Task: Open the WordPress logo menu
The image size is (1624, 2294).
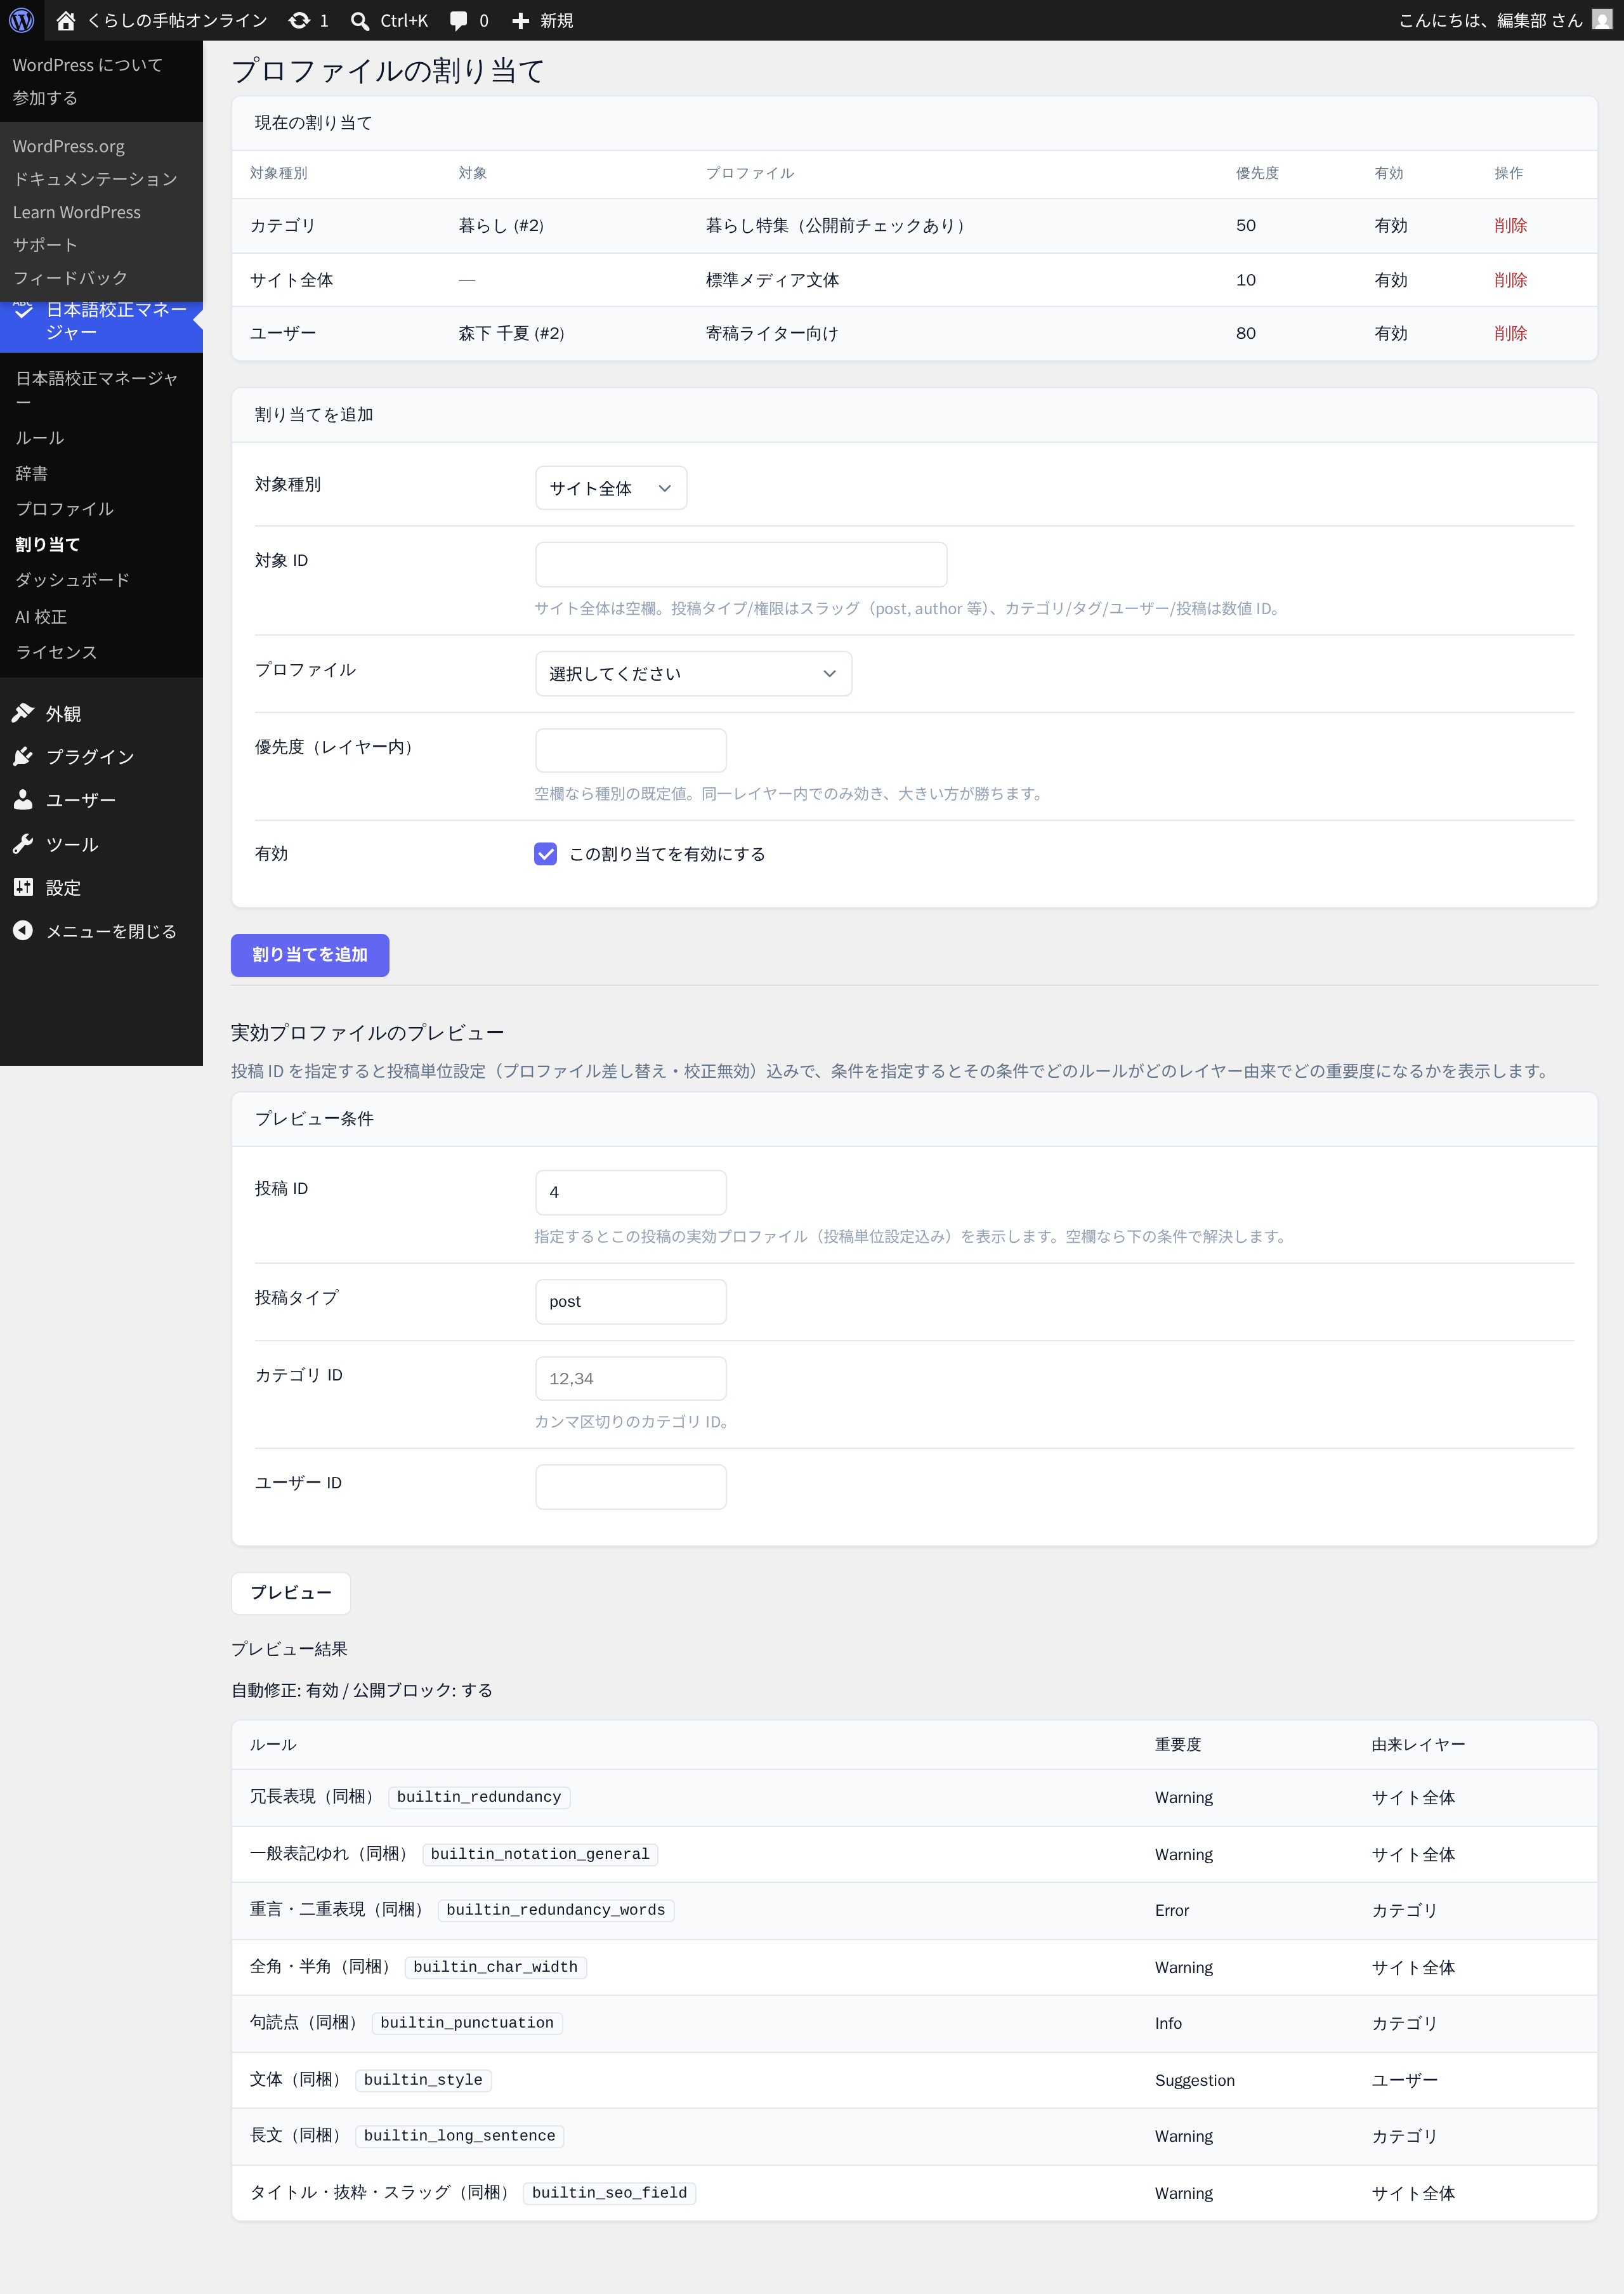Action: click(21, 20)
